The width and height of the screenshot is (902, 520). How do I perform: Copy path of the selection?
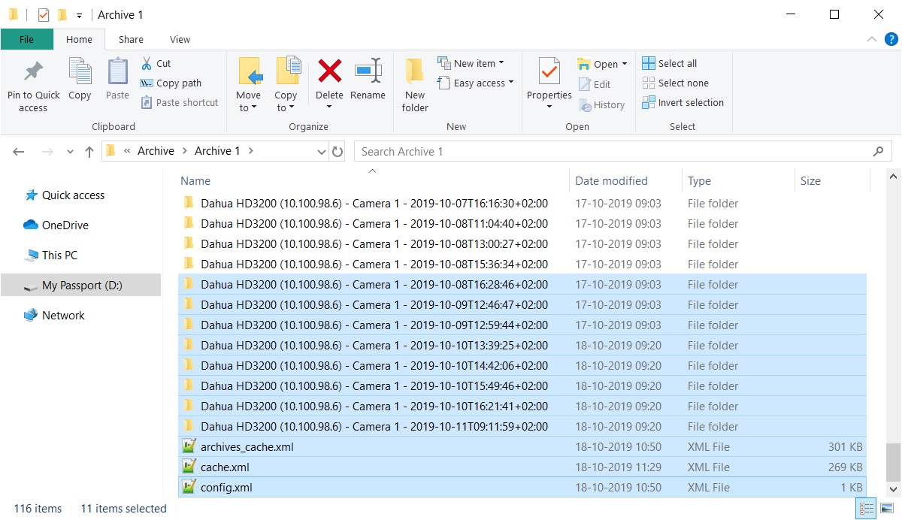click(x=169, y=84)
